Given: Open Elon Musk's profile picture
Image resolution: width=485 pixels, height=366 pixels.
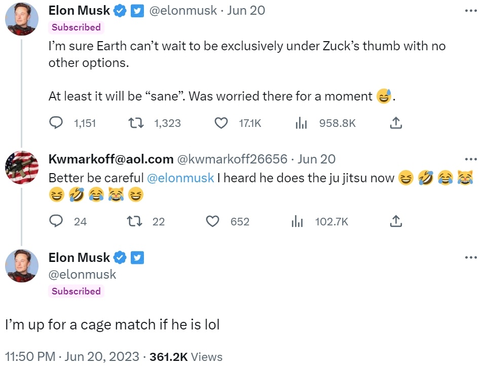Looking at the screenshot, I should click(22, 19).
